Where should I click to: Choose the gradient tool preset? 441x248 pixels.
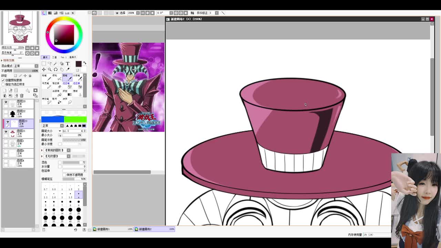point(67,93)
